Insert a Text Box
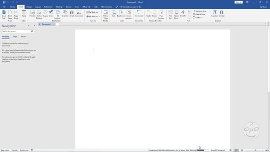This screenshot has height=152, width=270. 170,14
